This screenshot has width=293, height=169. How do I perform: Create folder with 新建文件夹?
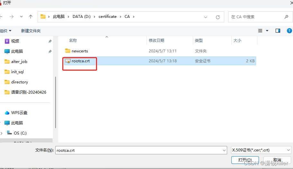(x=31, y=31)
